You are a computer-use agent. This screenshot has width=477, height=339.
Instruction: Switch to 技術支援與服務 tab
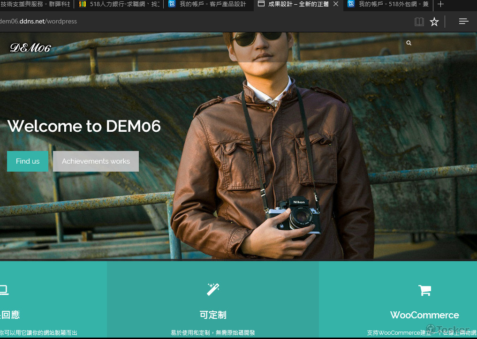coord(35,4)
